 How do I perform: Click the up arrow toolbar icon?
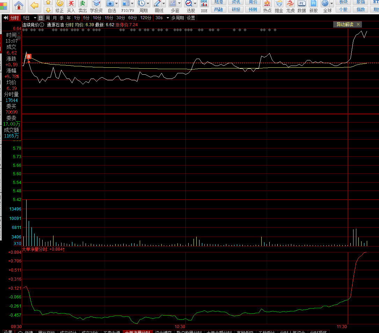[x=48, y=2]
